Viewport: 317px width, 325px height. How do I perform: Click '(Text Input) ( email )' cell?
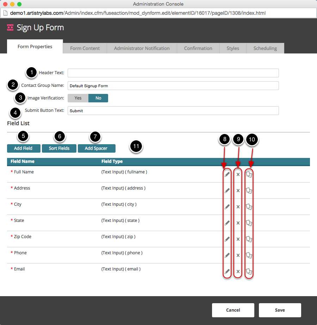pos(121,269)
